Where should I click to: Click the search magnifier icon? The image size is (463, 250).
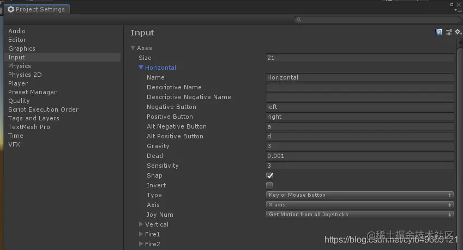[298, 20]
